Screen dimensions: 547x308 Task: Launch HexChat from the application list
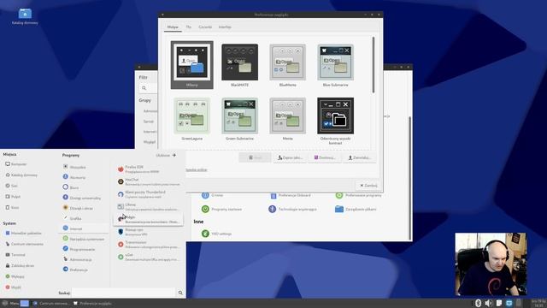148,181
